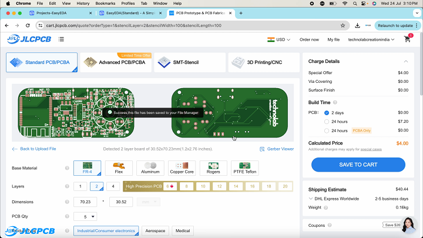Choose 4 layers option
Image resolution: width=423 pixels, height=238 pixels.
pos(113,186)
